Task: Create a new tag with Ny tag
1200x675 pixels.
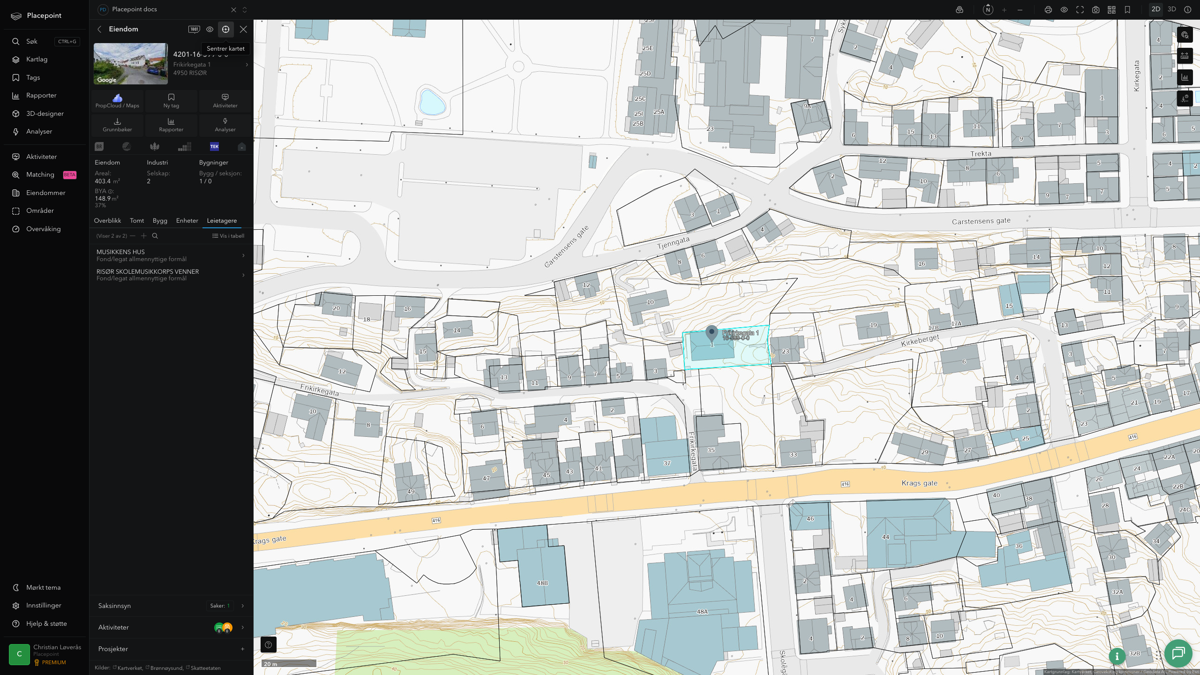Action: coord(171,101)
